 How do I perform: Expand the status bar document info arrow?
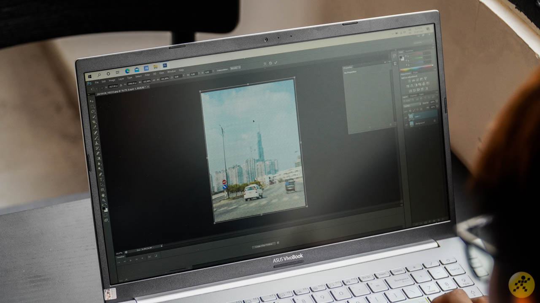pyautogui.click(x=162, y=246)
